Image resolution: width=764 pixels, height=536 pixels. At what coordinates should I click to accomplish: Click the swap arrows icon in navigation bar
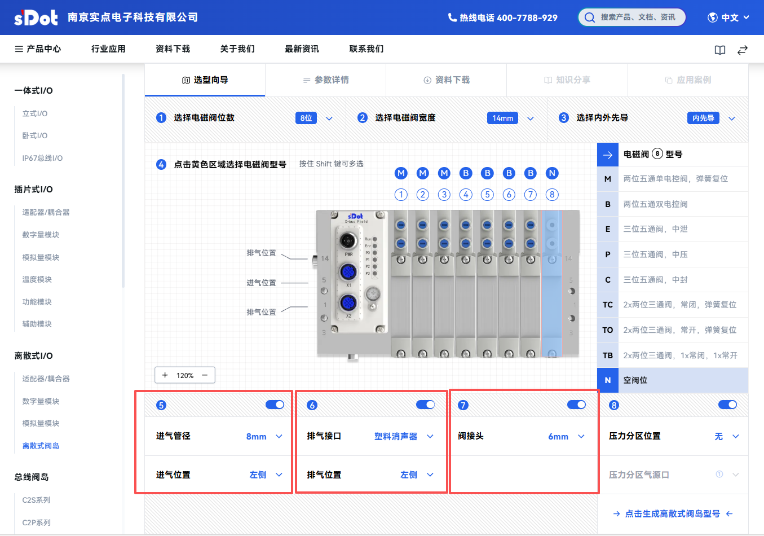(x=743, y=50)
